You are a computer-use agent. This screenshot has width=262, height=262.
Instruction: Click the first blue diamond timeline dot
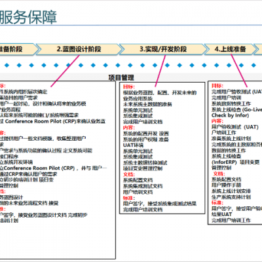tap(7, 65)
